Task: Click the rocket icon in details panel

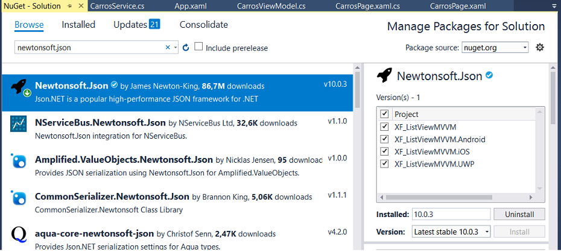Action: tap(385, 76)
